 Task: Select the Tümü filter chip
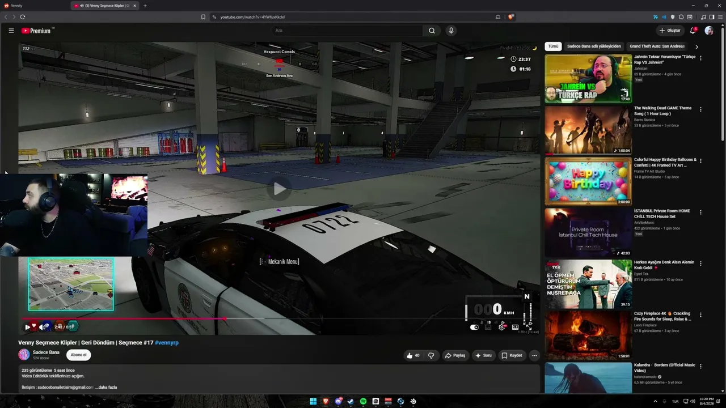click(553, 46)
